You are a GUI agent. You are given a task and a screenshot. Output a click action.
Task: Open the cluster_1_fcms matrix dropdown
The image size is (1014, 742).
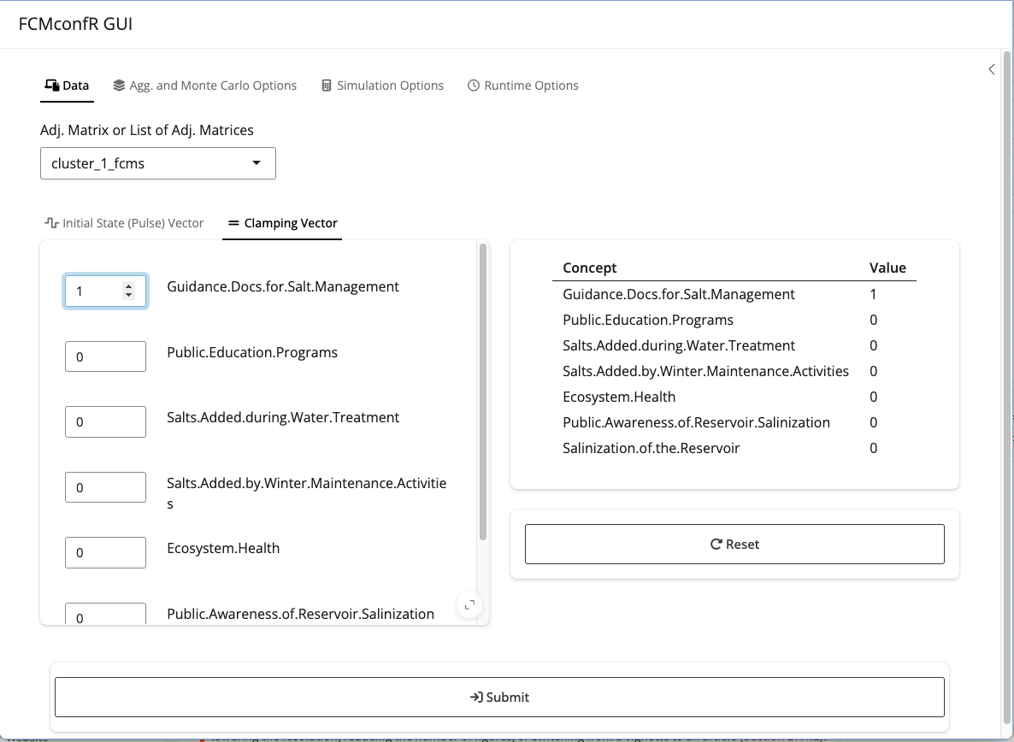158,163
